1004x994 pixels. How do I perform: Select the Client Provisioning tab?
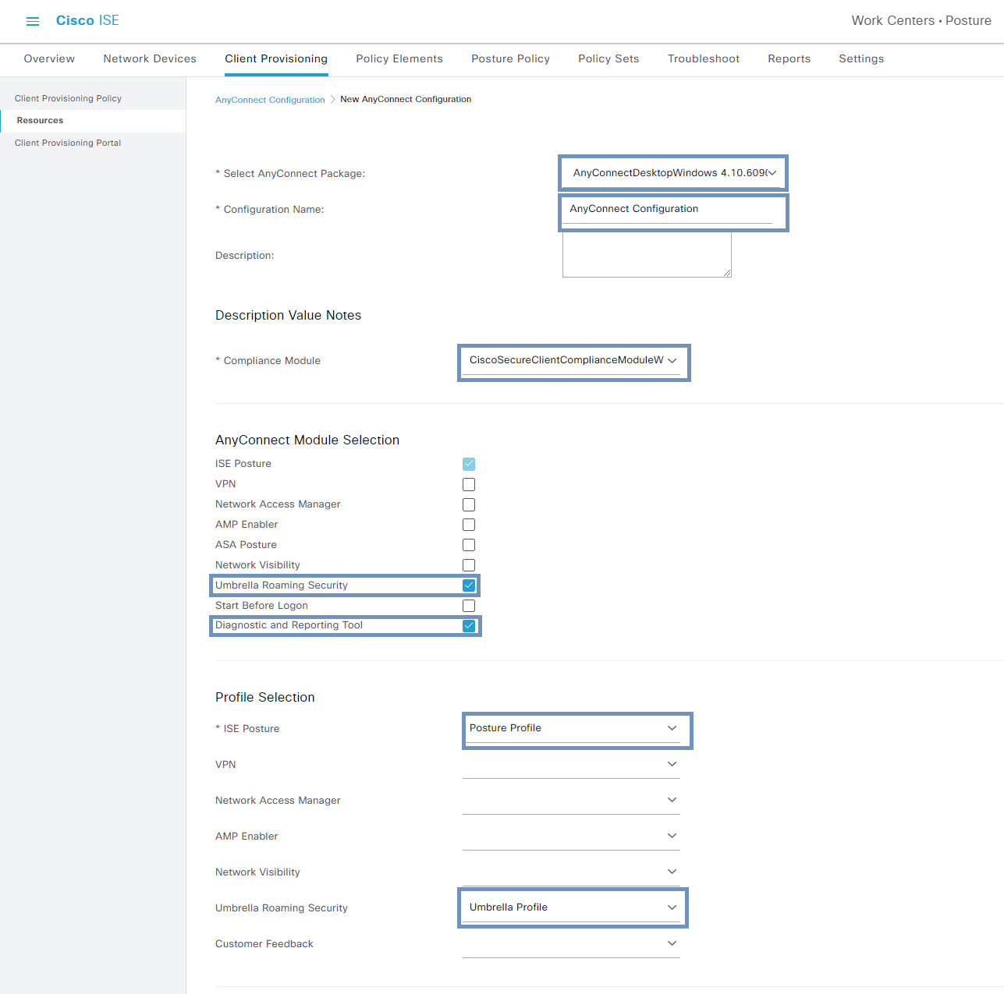point(276,58)
